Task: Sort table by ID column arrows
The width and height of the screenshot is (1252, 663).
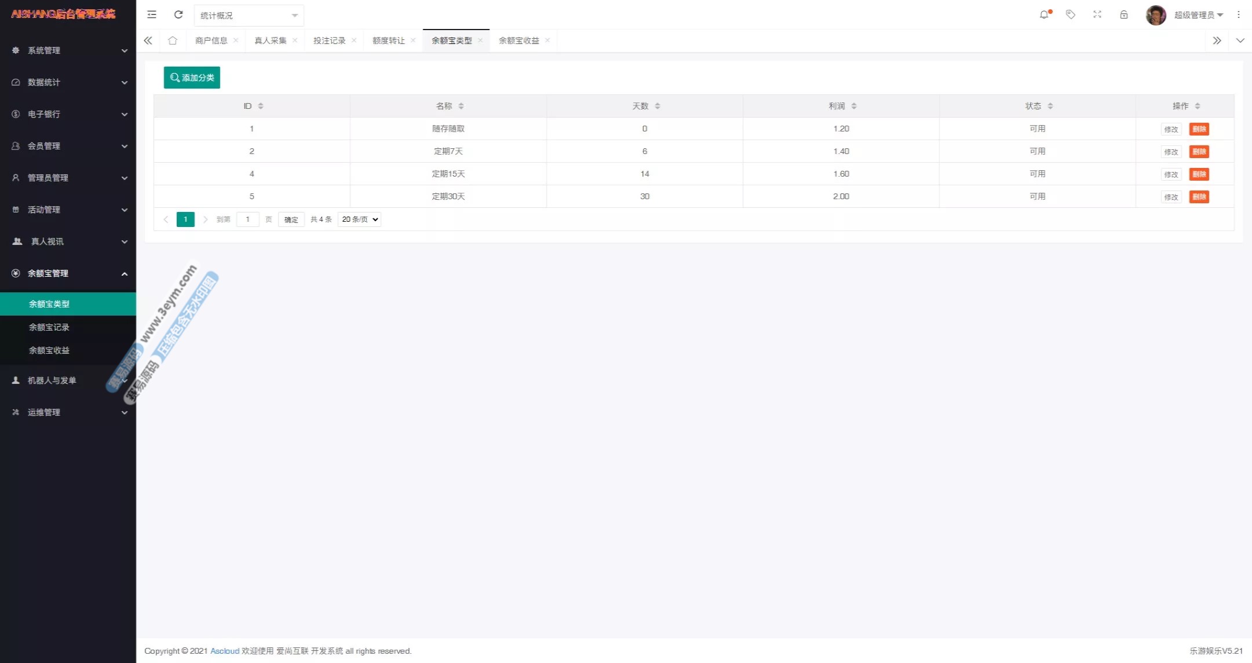Action: point(261,106)
